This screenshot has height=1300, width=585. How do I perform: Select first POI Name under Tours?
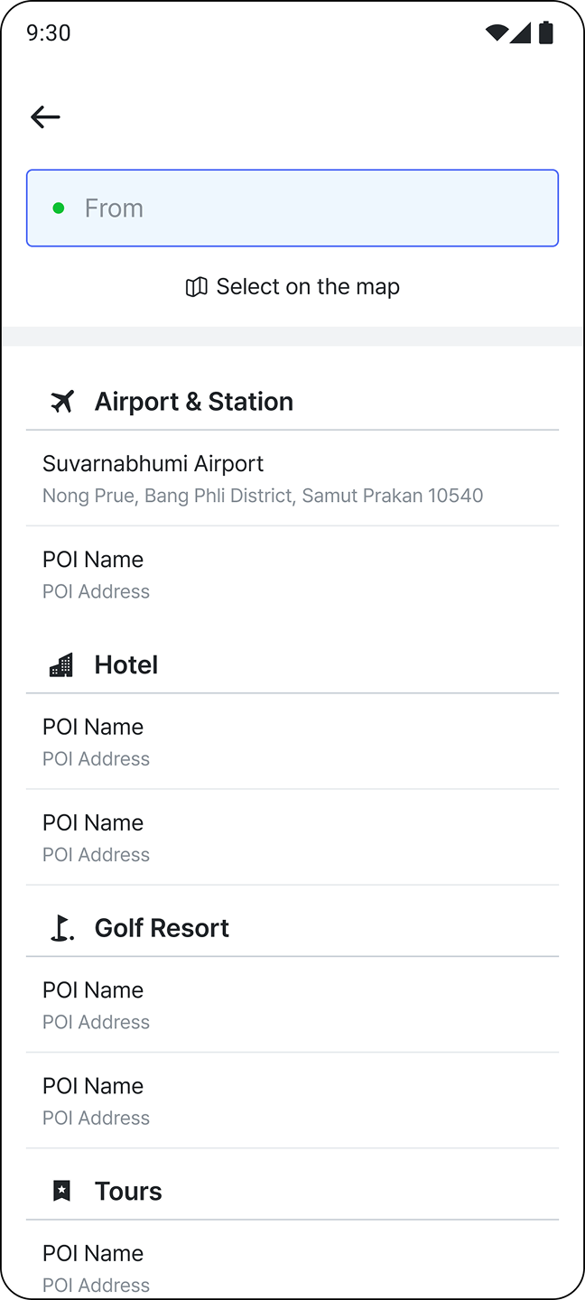[x=292, y=1267]
